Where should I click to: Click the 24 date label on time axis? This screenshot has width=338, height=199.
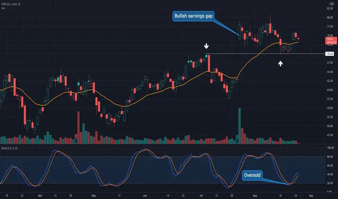click(x=296, y=195)
